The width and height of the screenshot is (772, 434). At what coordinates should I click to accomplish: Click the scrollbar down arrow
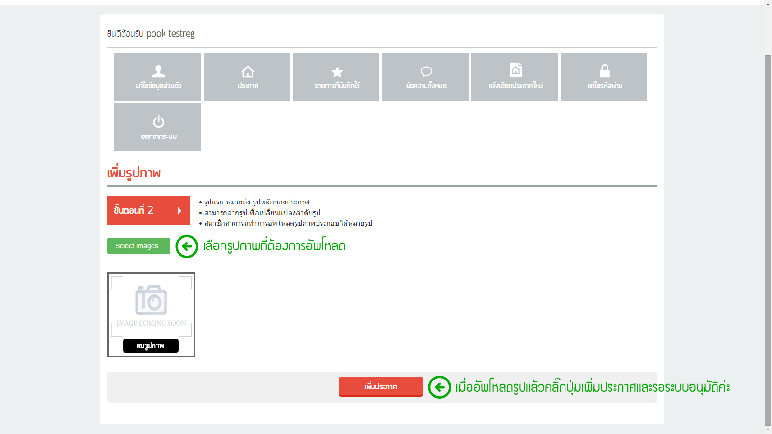pos(768,430)
